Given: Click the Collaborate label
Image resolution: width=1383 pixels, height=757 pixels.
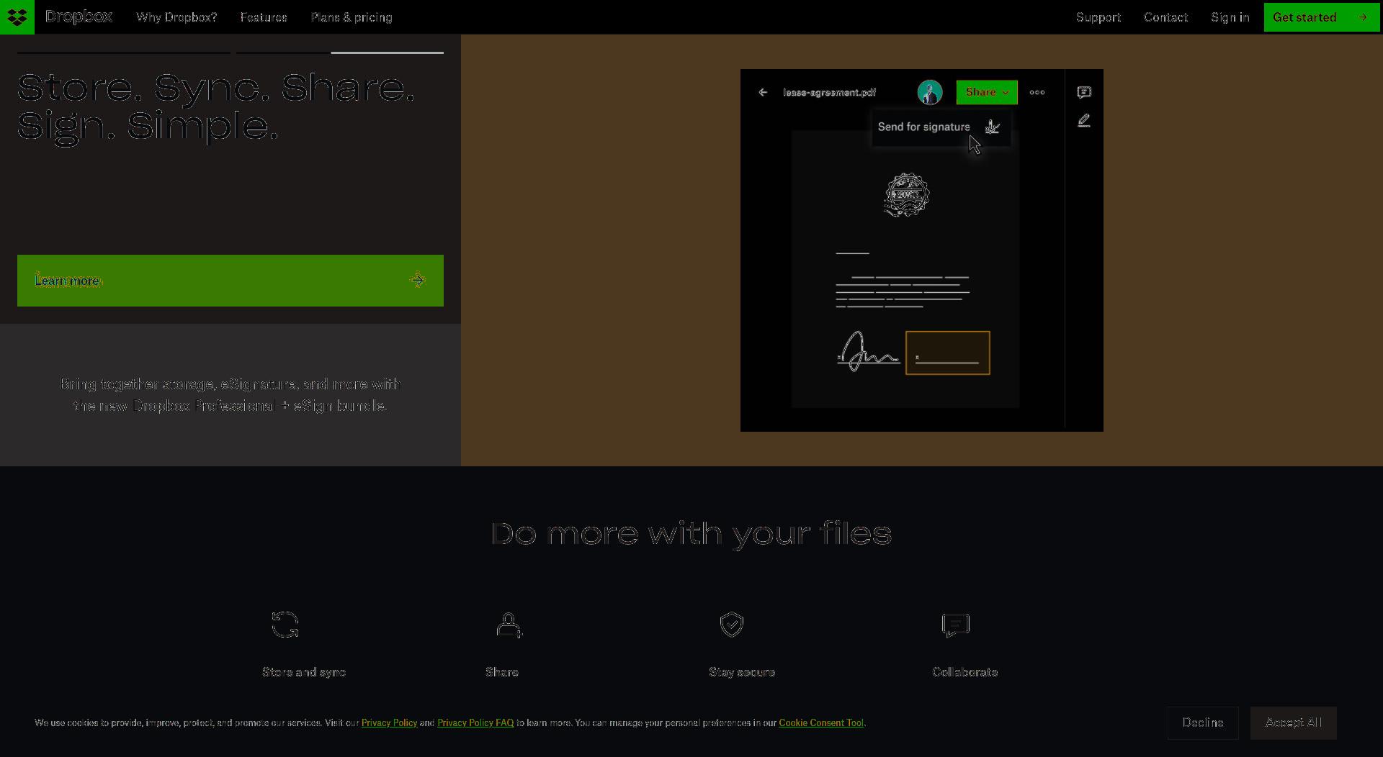Looking at the screenshot, I should 965,672.
